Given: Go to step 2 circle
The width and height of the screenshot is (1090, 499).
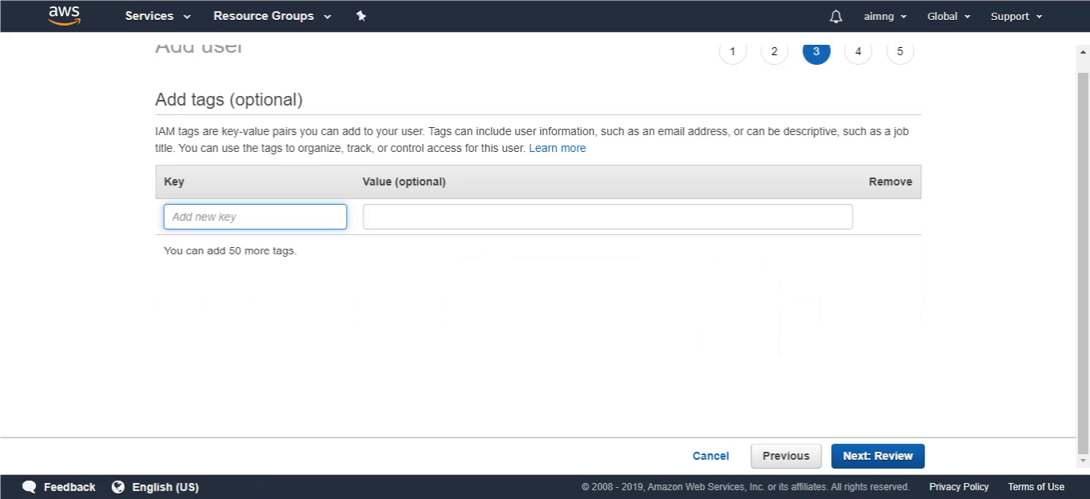Looking at the screenshot, I should click(x=774, y=51).
